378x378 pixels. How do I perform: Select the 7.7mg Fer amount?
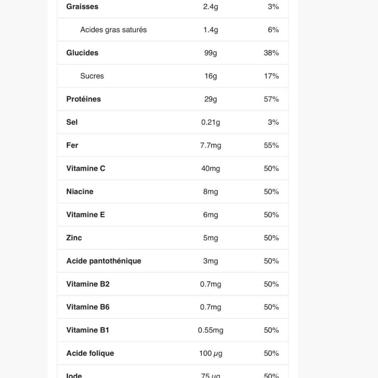[x=211, y=146]
